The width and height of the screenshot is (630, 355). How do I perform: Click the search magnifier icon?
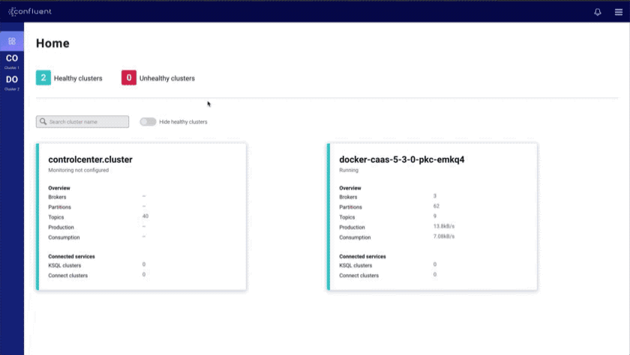pos(43,121)
